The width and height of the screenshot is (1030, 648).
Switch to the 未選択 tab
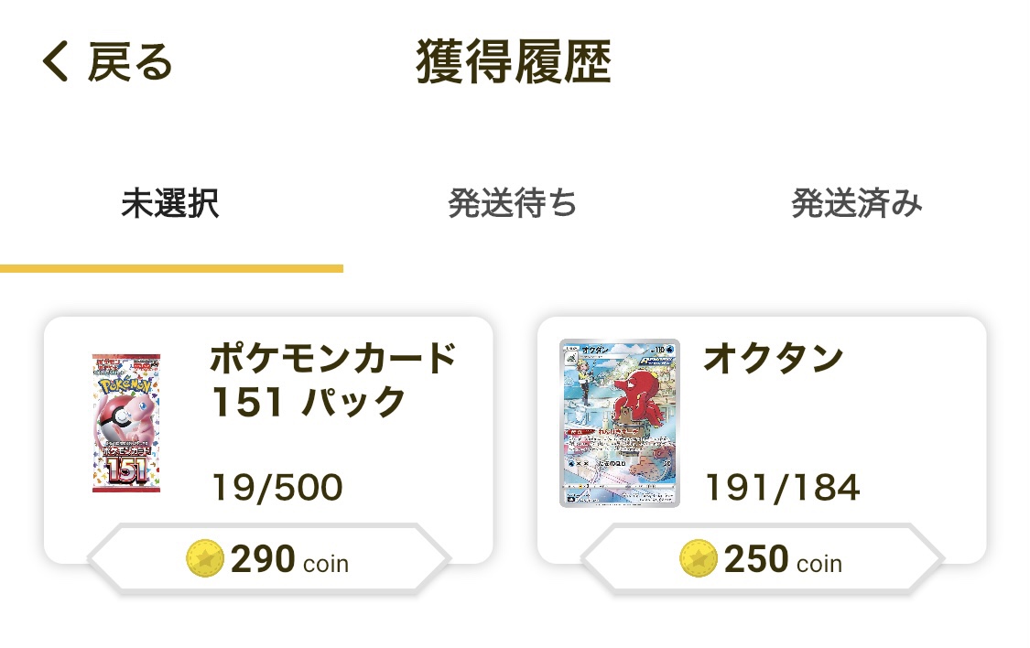pyautogui.click(x=170, y=203)
